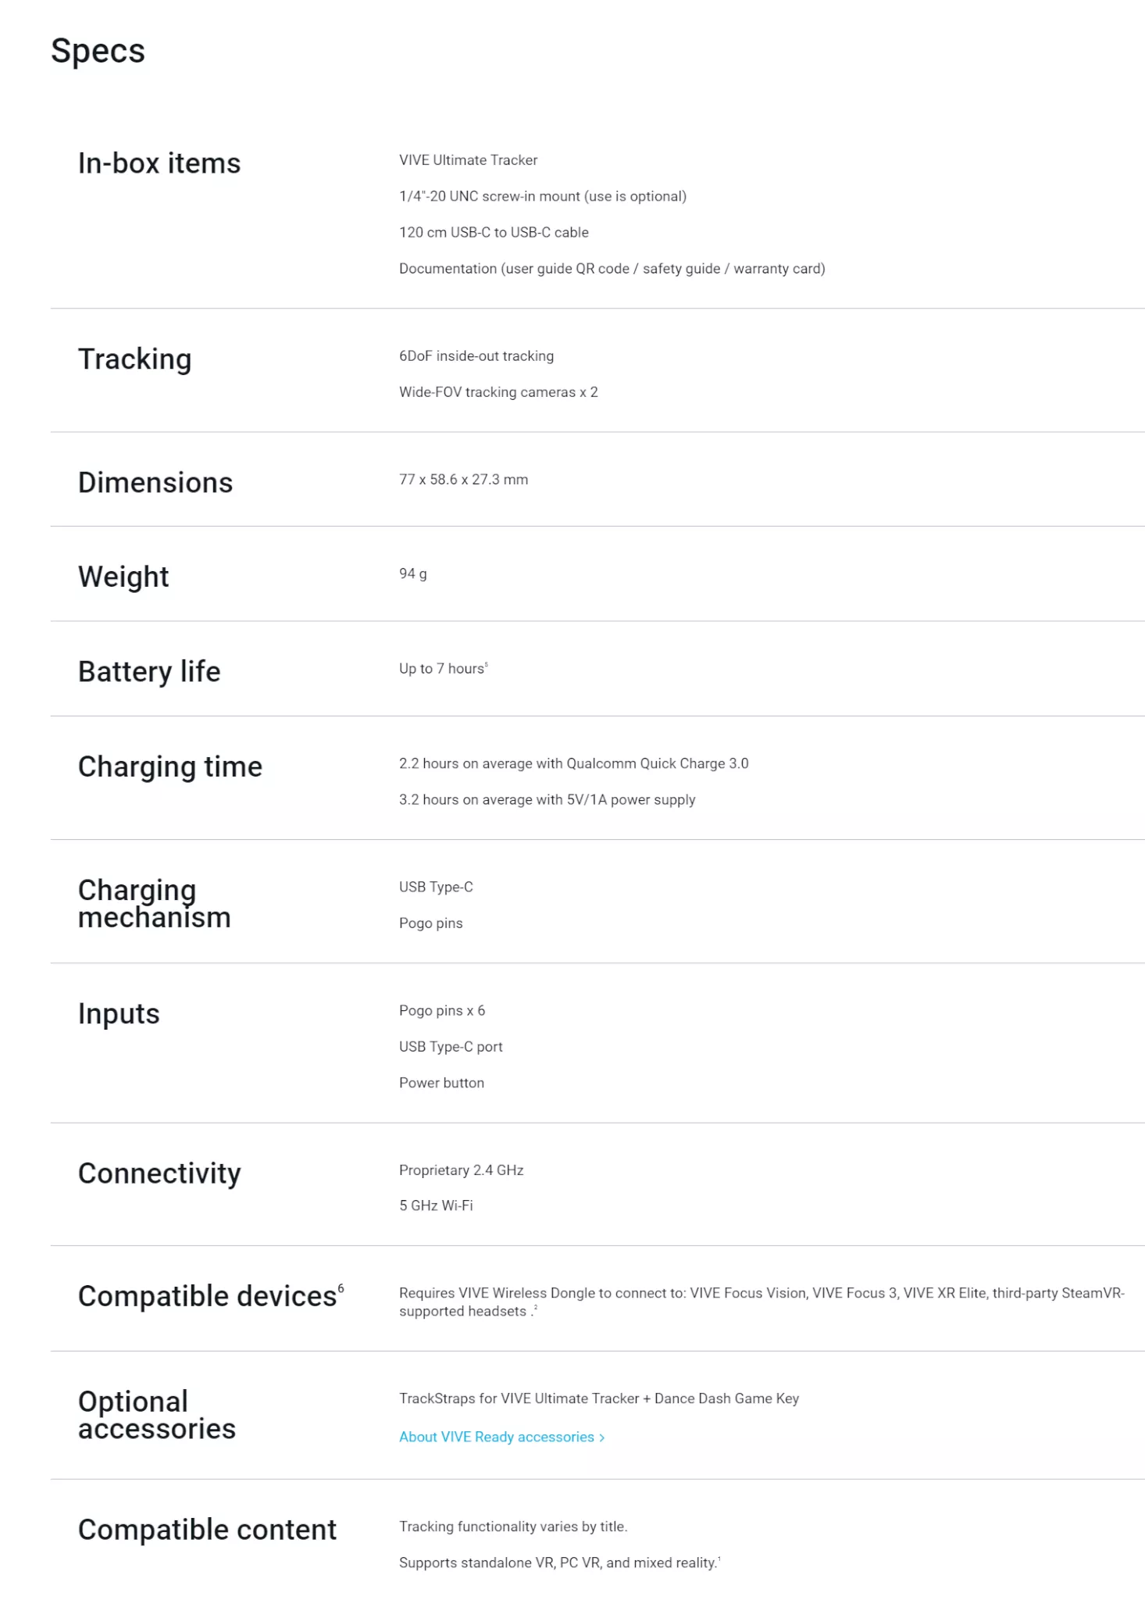Click the Compatible content heading
This screenshot has width=1145, height=1600.
coord(207,1530)
